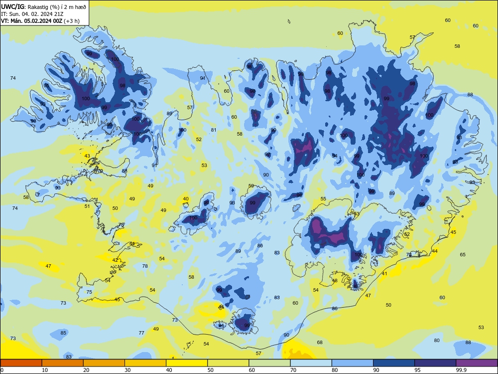Select the navy 95–99.9 legend swatch
This screenshot has width=498, height=374.
coord(435,363)
